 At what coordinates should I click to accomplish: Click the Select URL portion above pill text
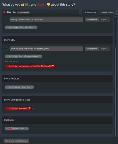coord(28,56)
